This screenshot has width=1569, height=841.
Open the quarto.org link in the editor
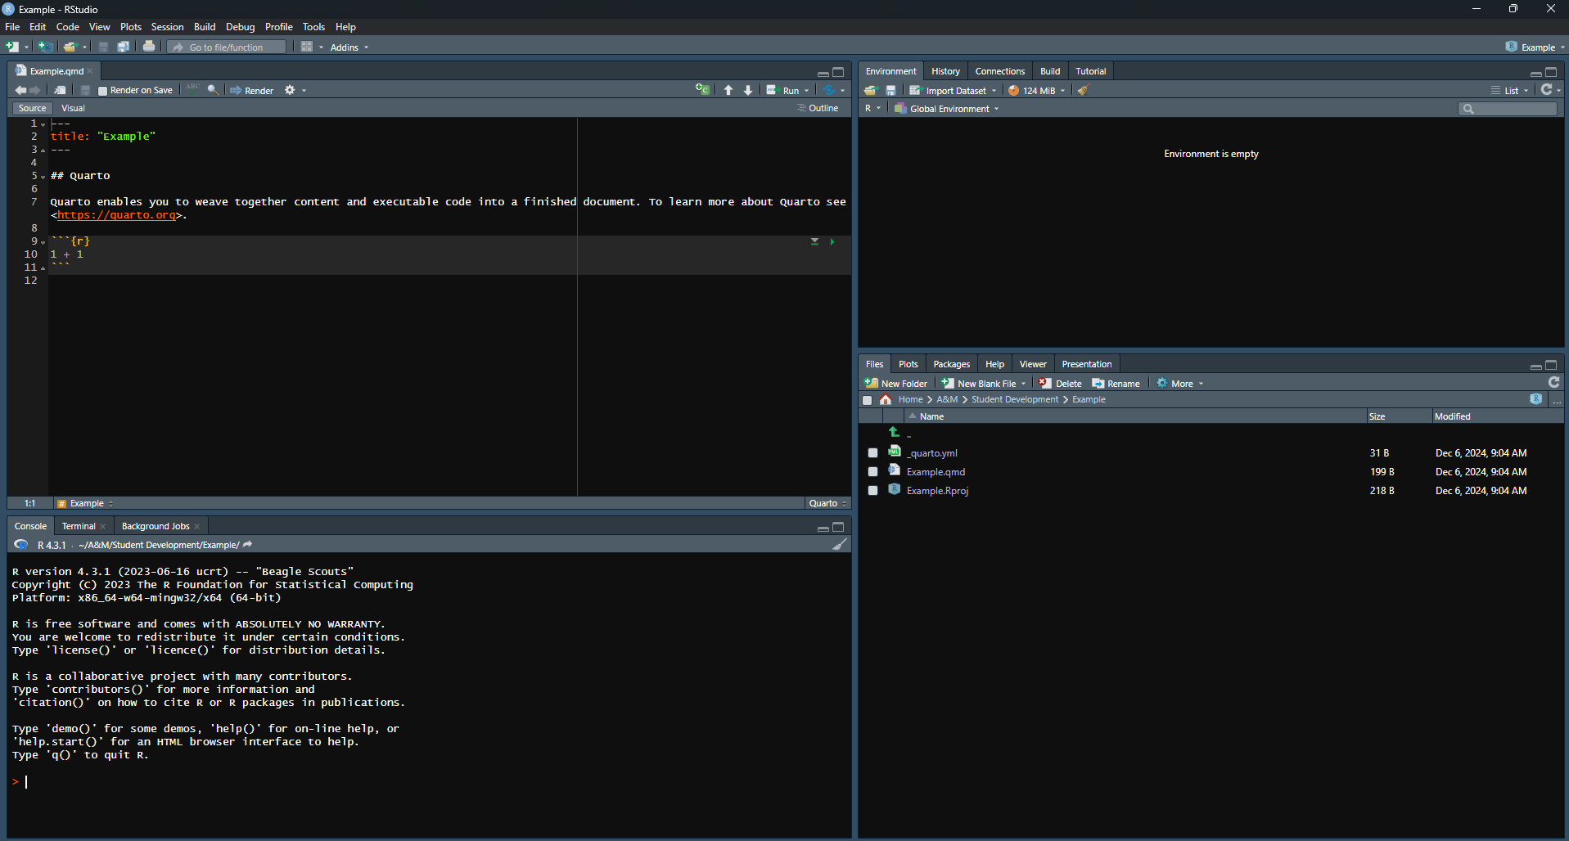tap(116, 215)
